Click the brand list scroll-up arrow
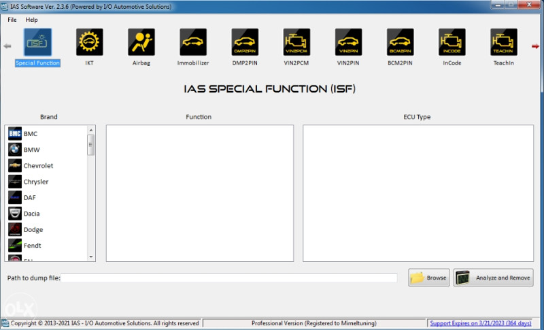Viewport: 544px width, 330px height. (x=91, y=130)
